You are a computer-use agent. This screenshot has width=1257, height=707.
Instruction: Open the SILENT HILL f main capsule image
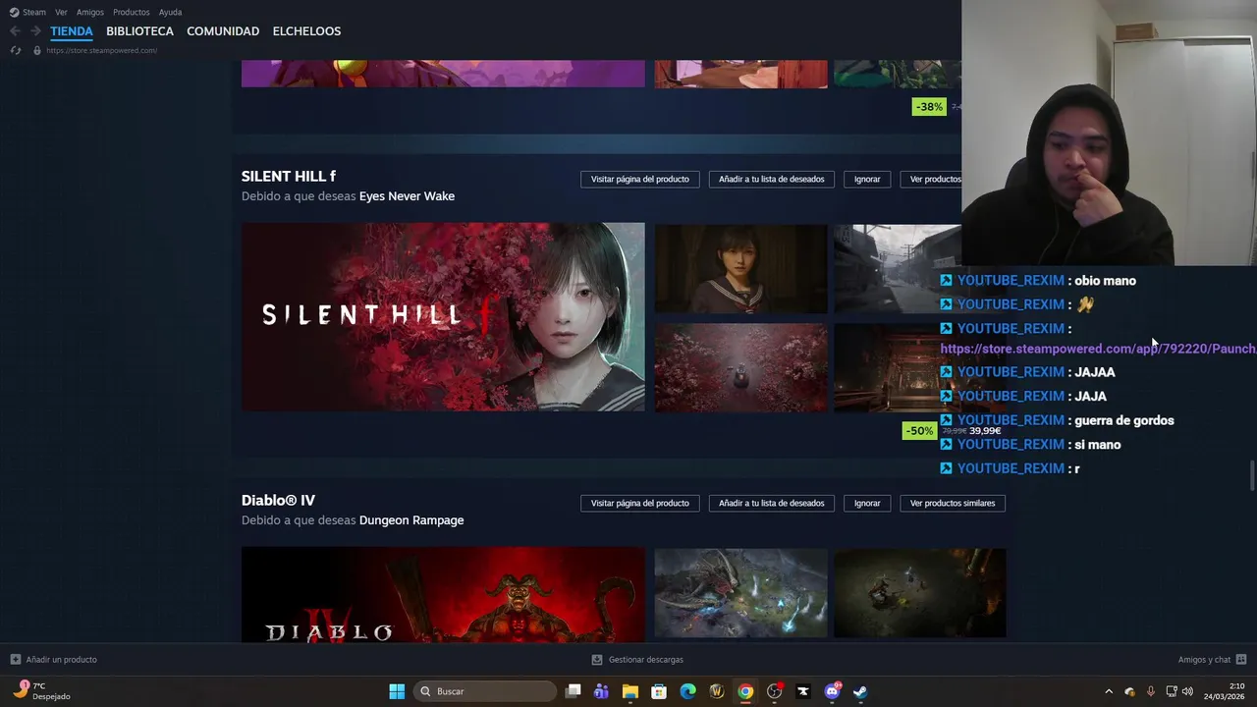tap(443, 317)
